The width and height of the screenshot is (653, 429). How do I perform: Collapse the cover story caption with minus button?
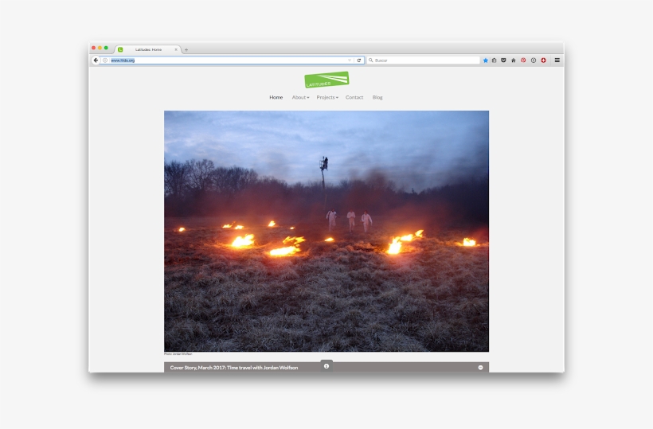coord(480,368)
